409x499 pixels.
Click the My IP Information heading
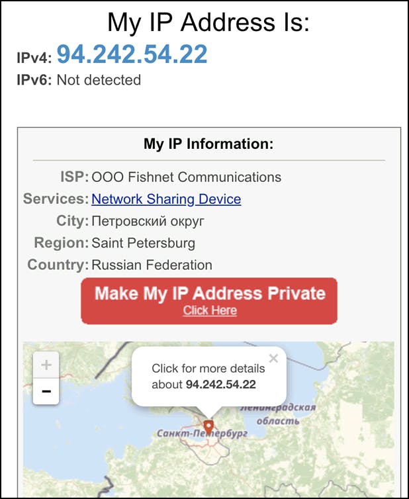pyautogui.click(x=208, y=144)
